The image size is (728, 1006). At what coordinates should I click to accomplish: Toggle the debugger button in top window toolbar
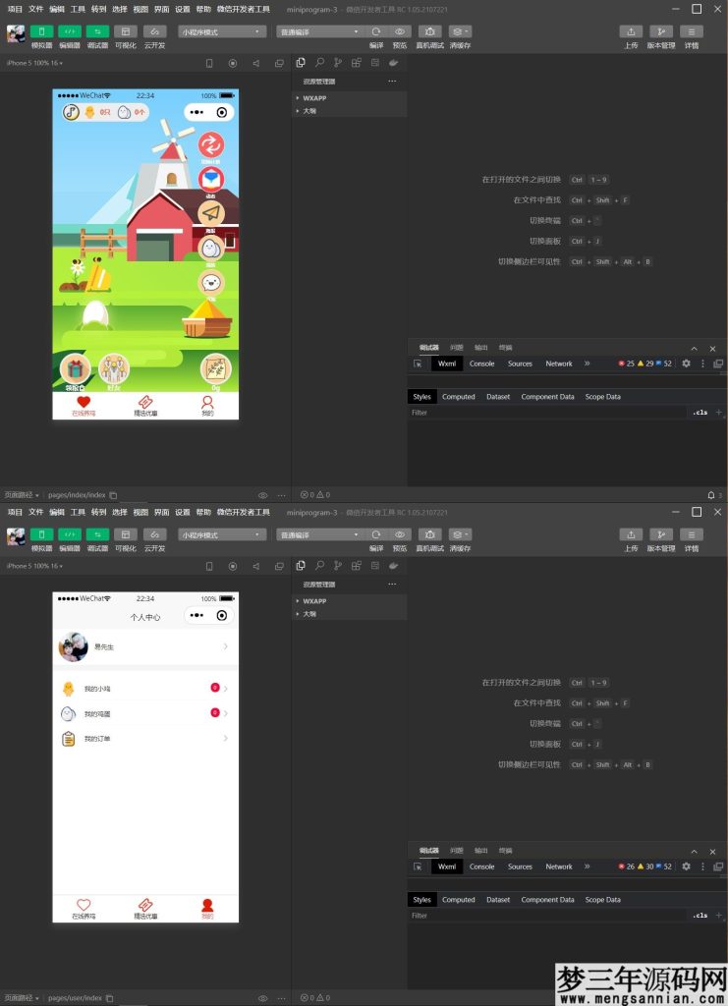(x=97, y=31)
